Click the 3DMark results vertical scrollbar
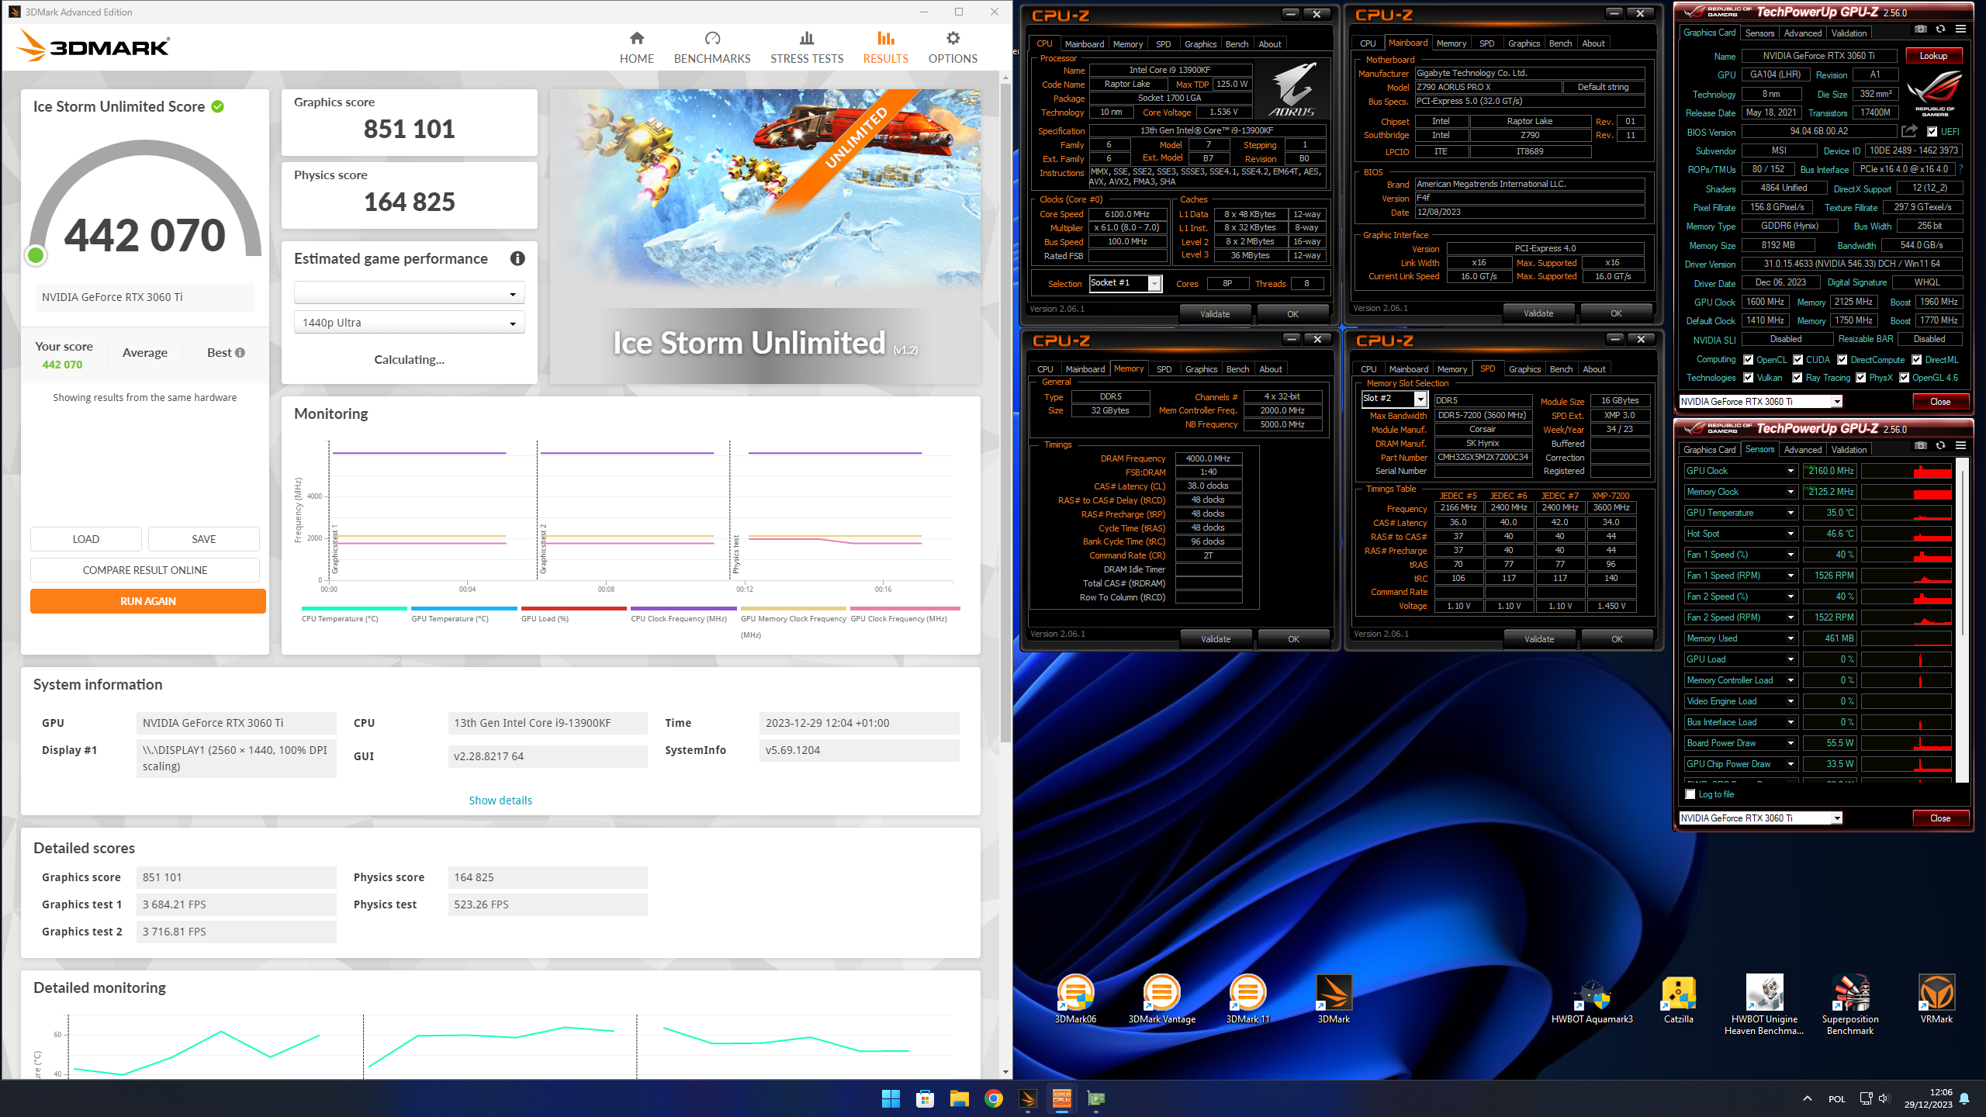This screenshot has height=1117, width=1986. (x=1005, y=411)
